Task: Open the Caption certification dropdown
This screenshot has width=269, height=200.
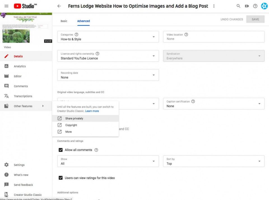Action: click(214, 104)
